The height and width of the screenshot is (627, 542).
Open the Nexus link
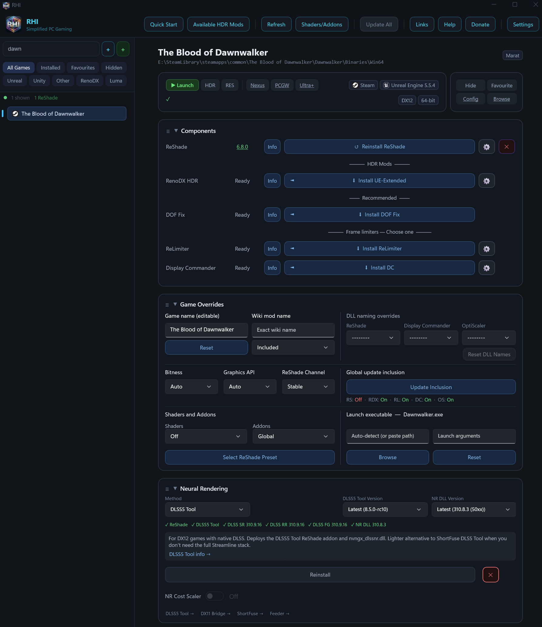[x=257, y=85]
